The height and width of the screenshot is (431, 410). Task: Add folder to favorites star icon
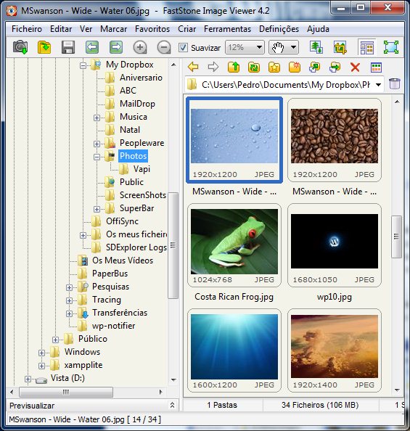(274, 67)
